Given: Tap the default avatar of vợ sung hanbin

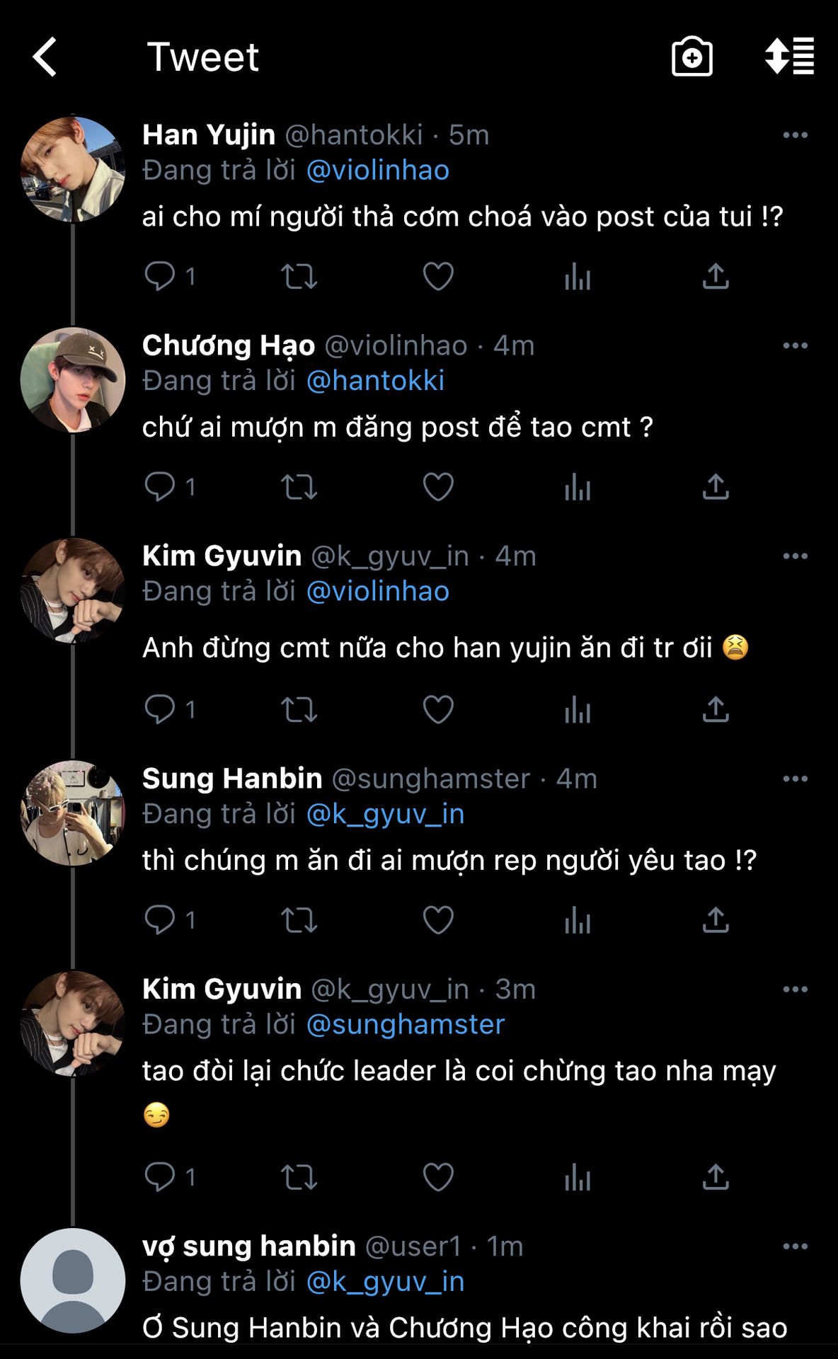Looking at the screenshot, I should coord(73,1280).
